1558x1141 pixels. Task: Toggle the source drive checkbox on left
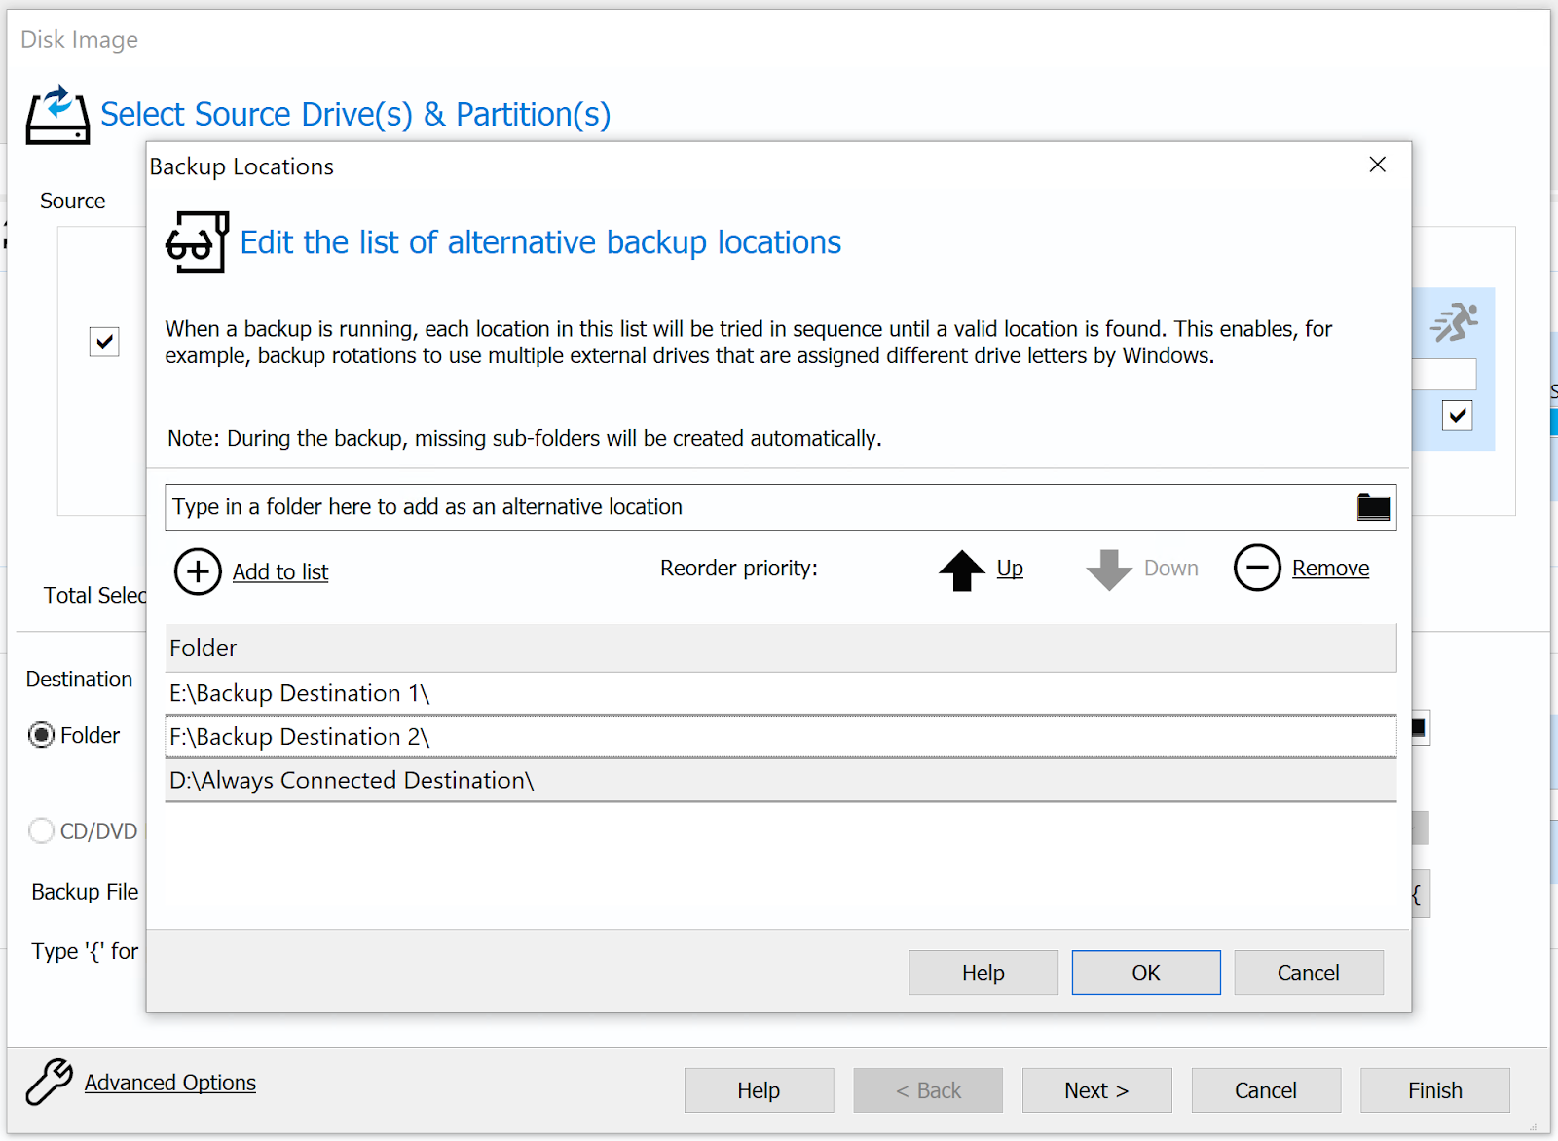104,342
